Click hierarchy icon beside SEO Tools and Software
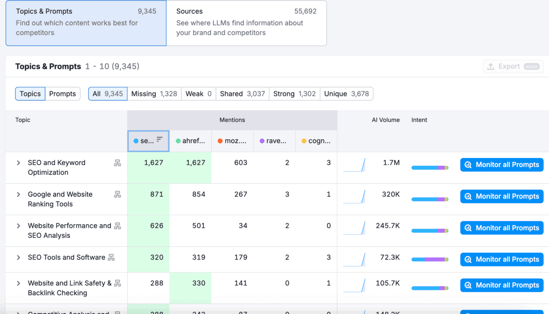 (111, 257)
